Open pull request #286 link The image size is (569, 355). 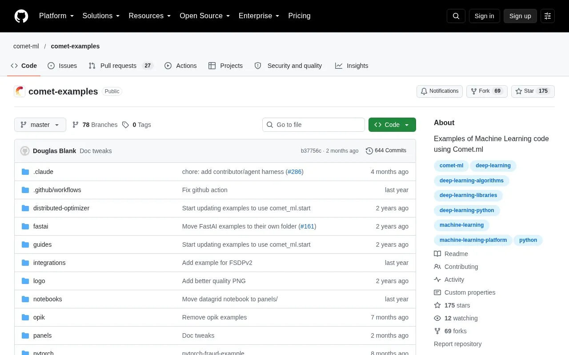(x=295, y=172)
